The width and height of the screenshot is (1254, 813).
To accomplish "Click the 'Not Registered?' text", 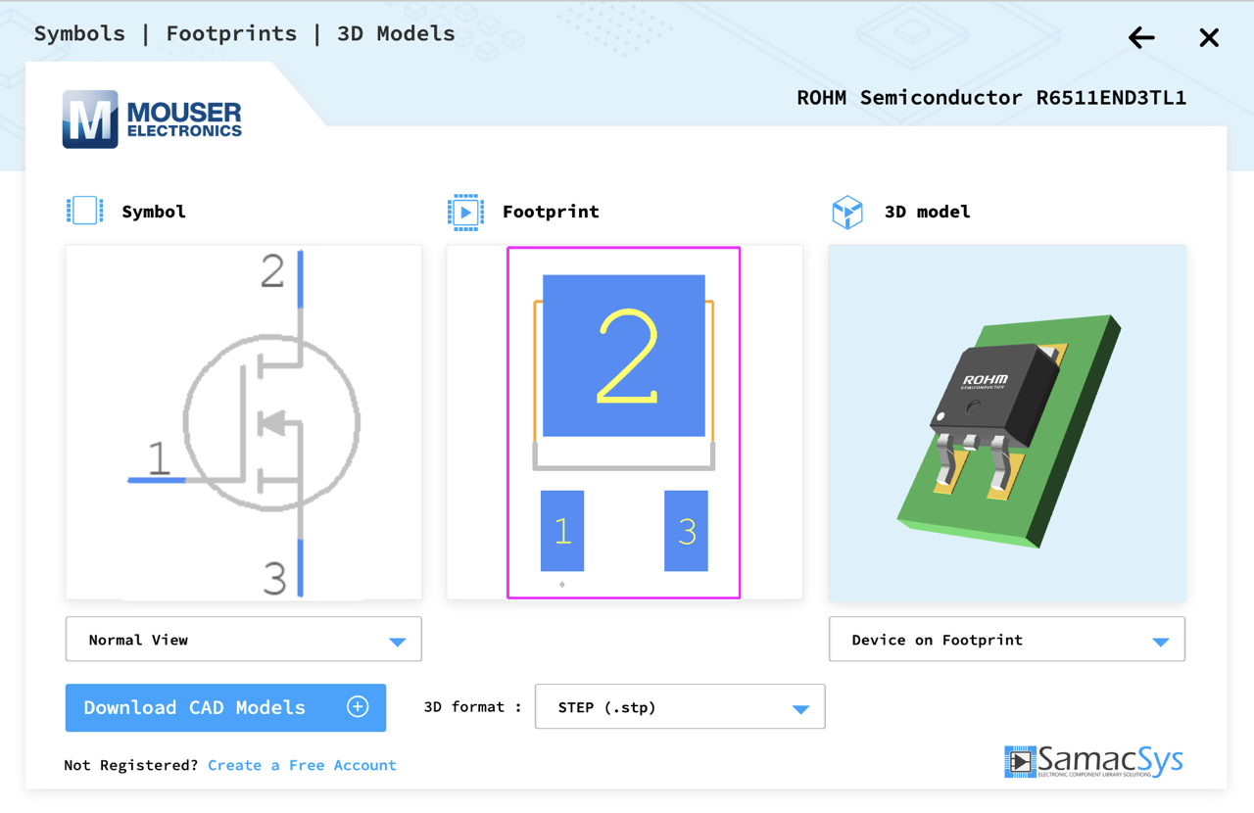I will pos(131,765).
